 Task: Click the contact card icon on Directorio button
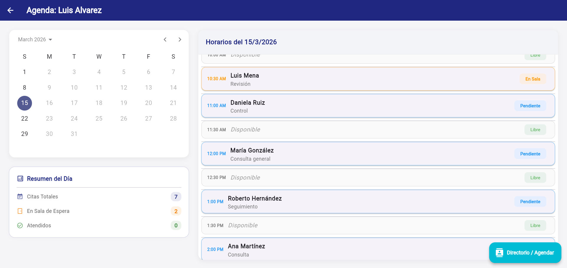[499, 253]
